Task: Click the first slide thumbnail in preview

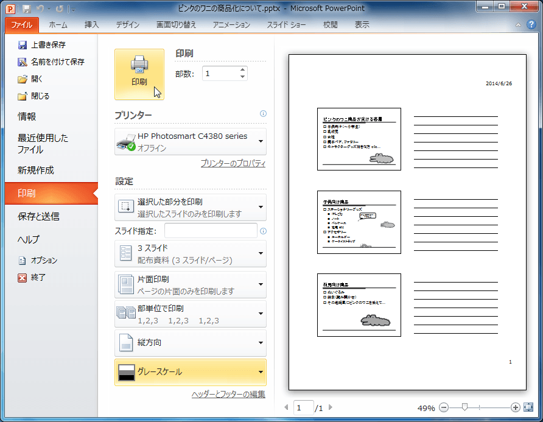Action: coord(359,139)
